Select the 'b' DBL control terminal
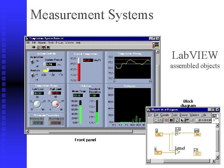Viewport: 224px width, 168px height. tap(158, 153)
